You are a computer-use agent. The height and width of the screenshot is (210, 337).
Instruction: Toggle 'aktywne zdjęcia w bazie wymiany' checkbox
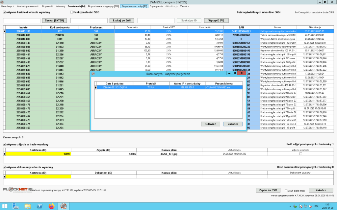(4, 144)
